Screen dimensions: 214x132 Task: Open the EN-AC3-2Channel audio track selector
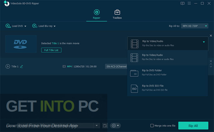pos(116,66)
